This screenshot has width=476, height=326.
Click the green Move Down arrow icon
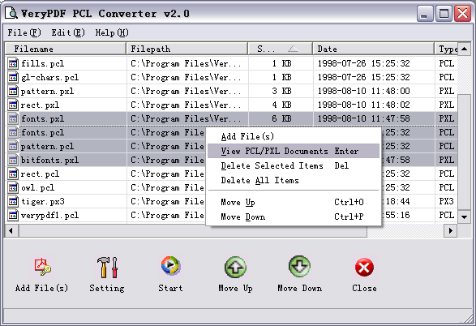(299, 267)
